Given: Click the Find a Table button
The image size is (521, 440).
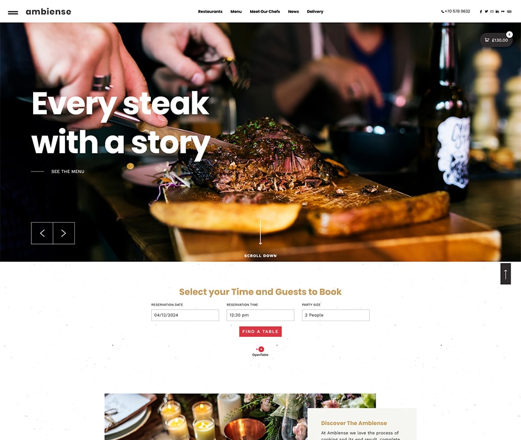Looking at the screenshot, I should click(260, 331).
